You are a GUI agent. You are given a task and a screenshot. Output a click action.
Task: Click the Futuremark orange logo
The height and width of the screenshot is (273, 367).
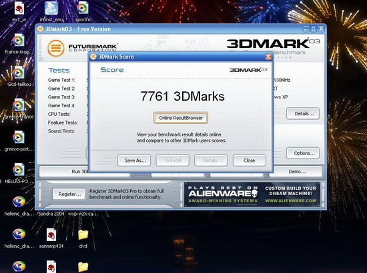56,48
